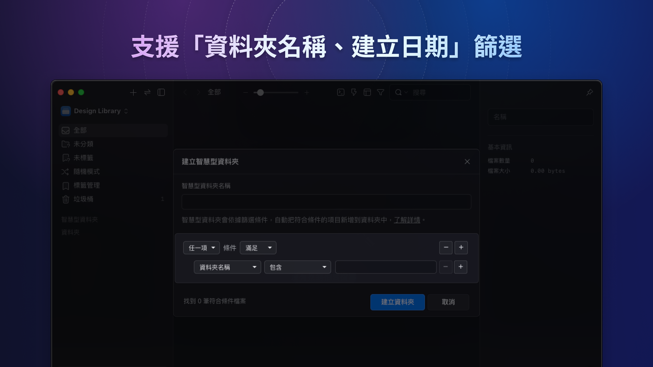Toggle the pin icon in the right panel
This screenshot has width=653, height=367.
(589, 92)
